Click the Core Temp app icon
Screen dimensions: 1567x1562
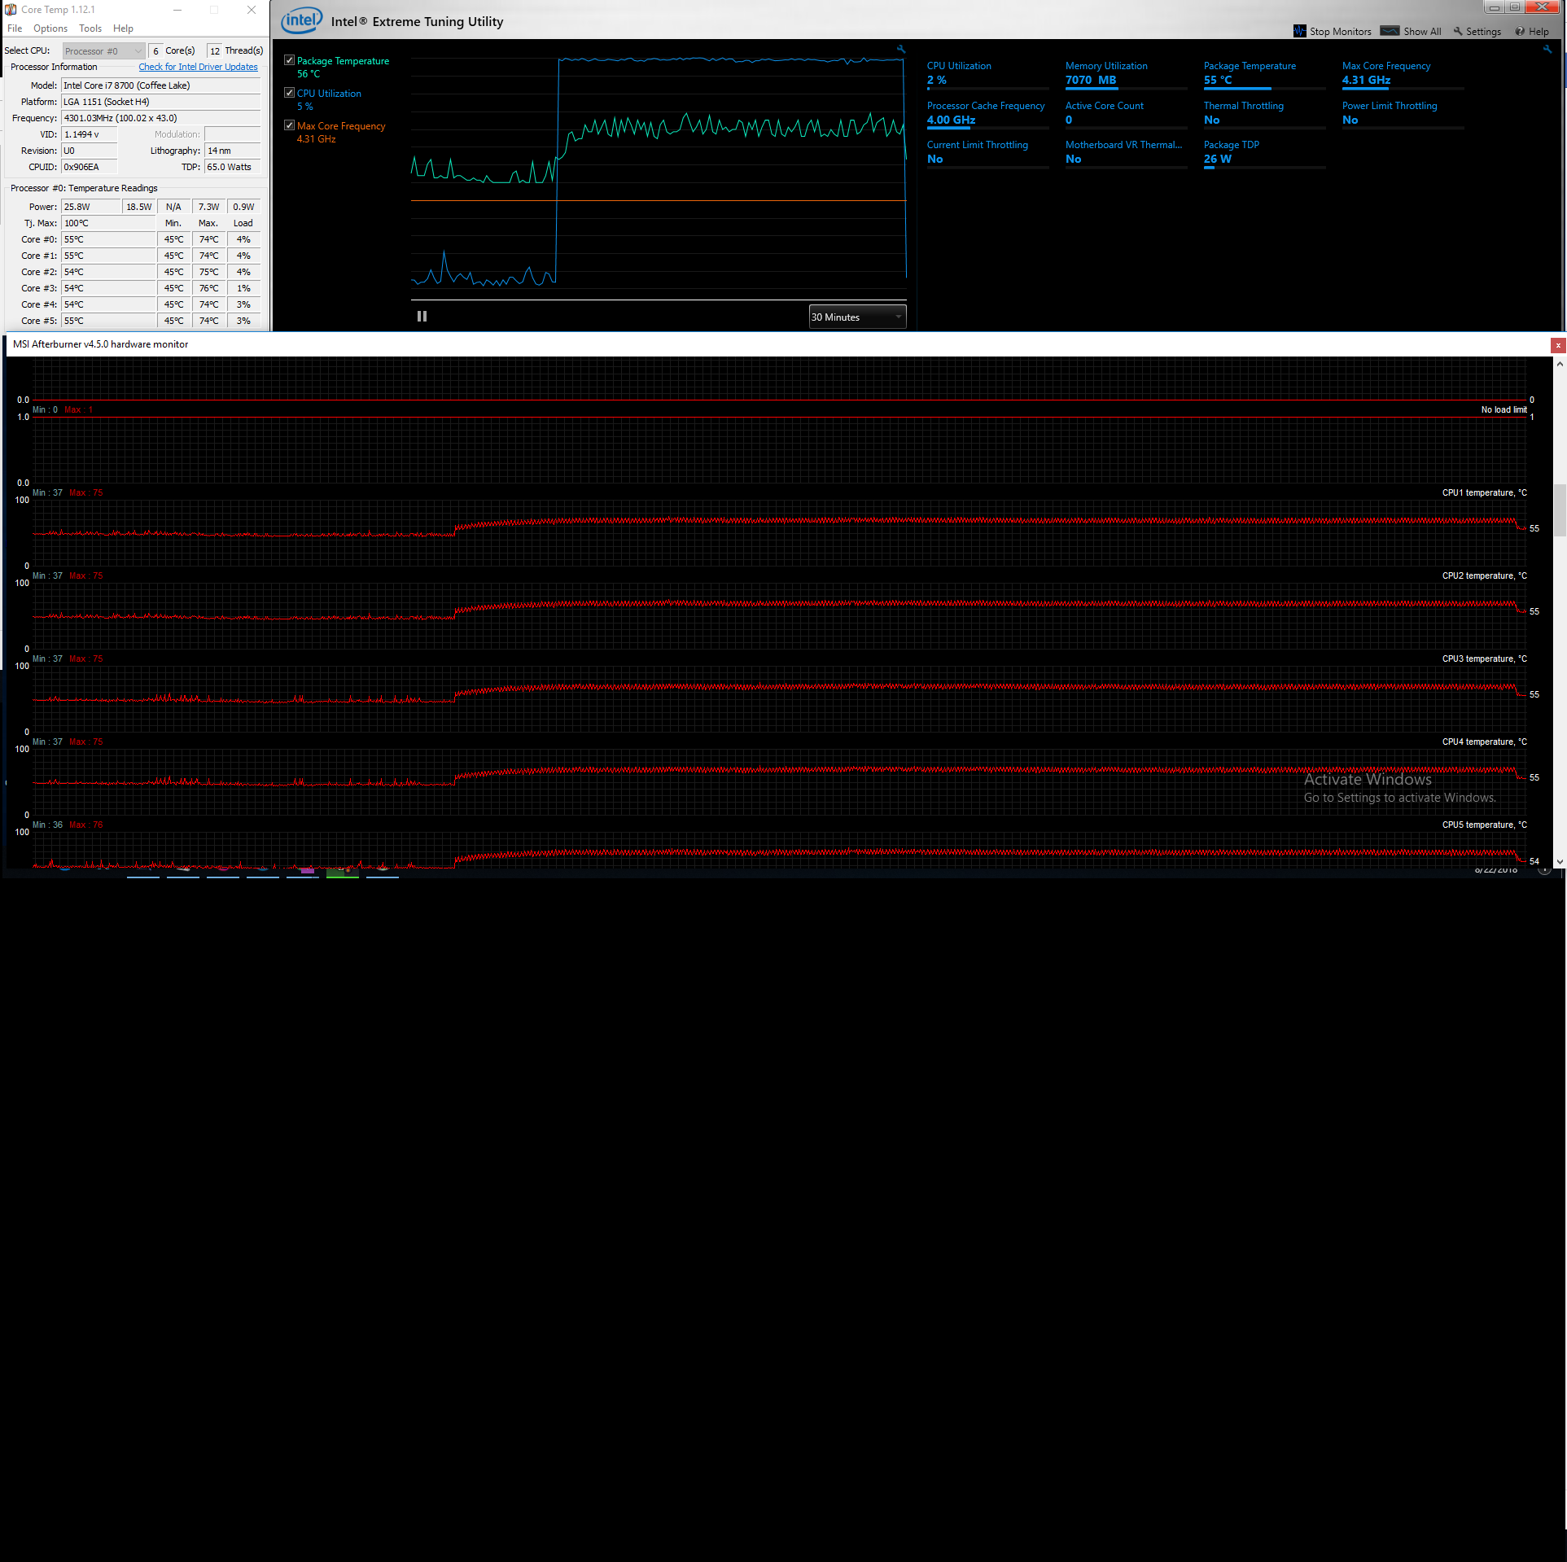coord(11,10)
